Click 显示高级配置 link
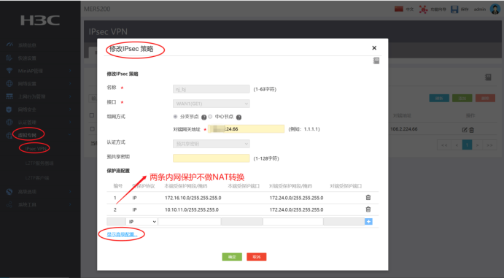This screenshot has width=504, height=278. pos(122,235)
